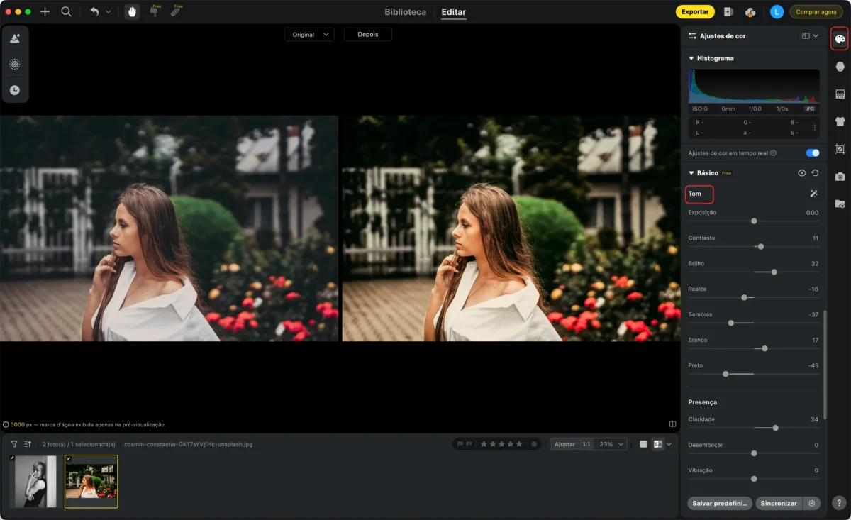Click the Sincronizar button
The image size is (851, 520).
pyautogui.click(x=779, y=503)
